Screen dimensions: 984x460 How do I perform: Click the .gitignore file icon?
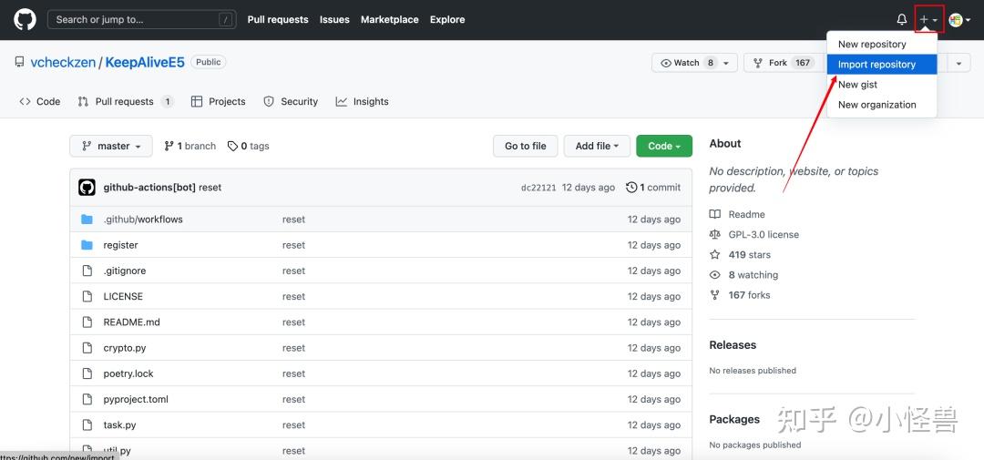(87, 271)
